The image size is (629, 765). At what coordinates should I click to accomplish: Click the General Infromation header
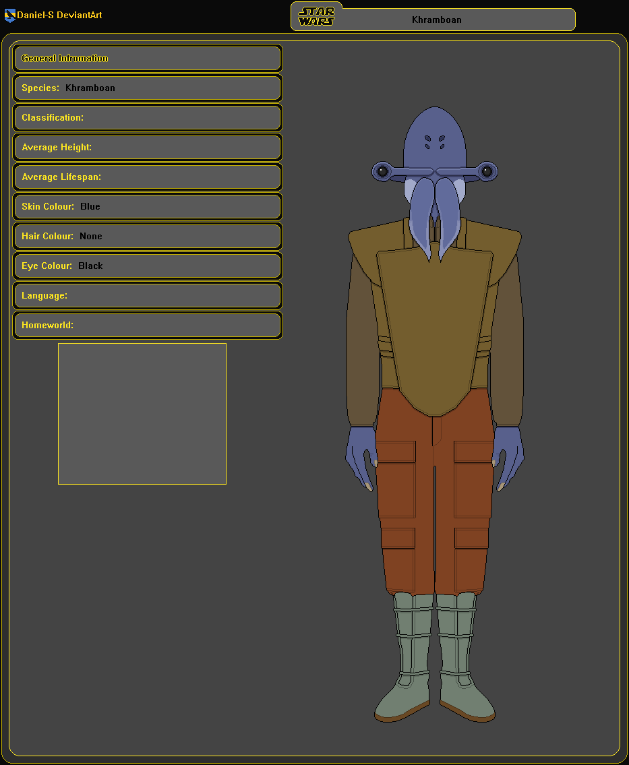coord(148,58)
